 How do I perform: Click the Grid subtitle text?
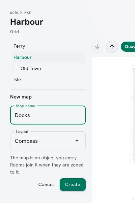pyautogui.click(x=15, y=32)
